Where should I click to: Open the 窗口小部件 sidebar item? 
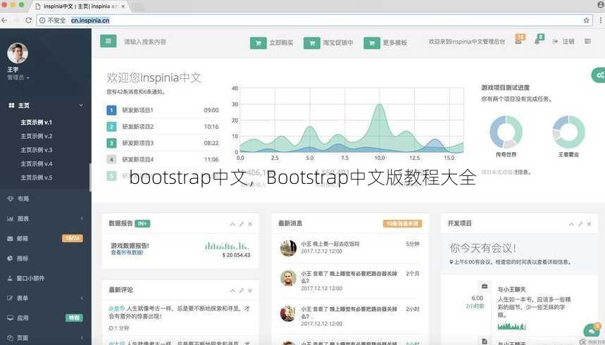(x=46, y=278)
